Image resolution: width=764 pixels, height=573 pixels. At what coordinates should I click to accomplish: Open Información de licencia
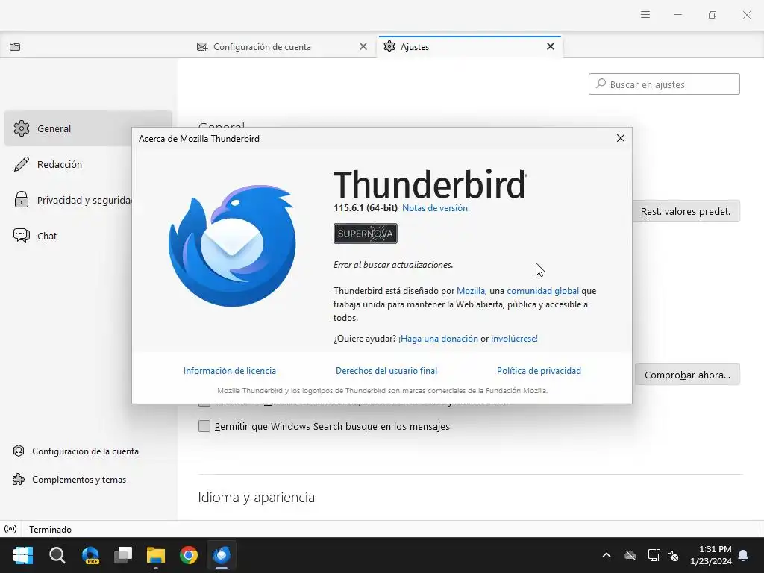tap(230, 371)
